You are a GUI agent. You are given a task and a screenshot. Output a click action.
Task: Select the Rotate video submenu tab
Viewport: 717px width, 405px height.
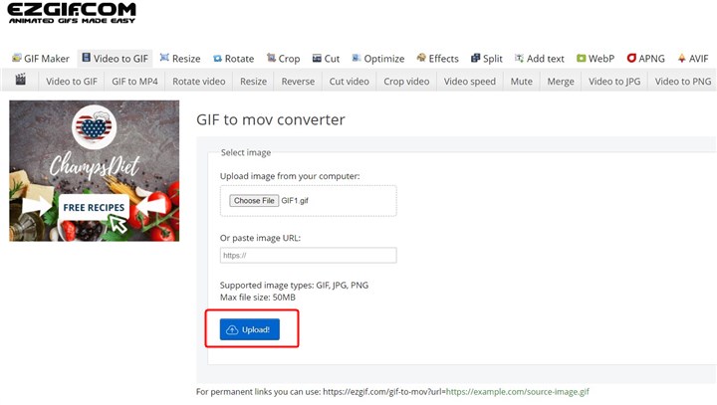(x=199, y=82)
